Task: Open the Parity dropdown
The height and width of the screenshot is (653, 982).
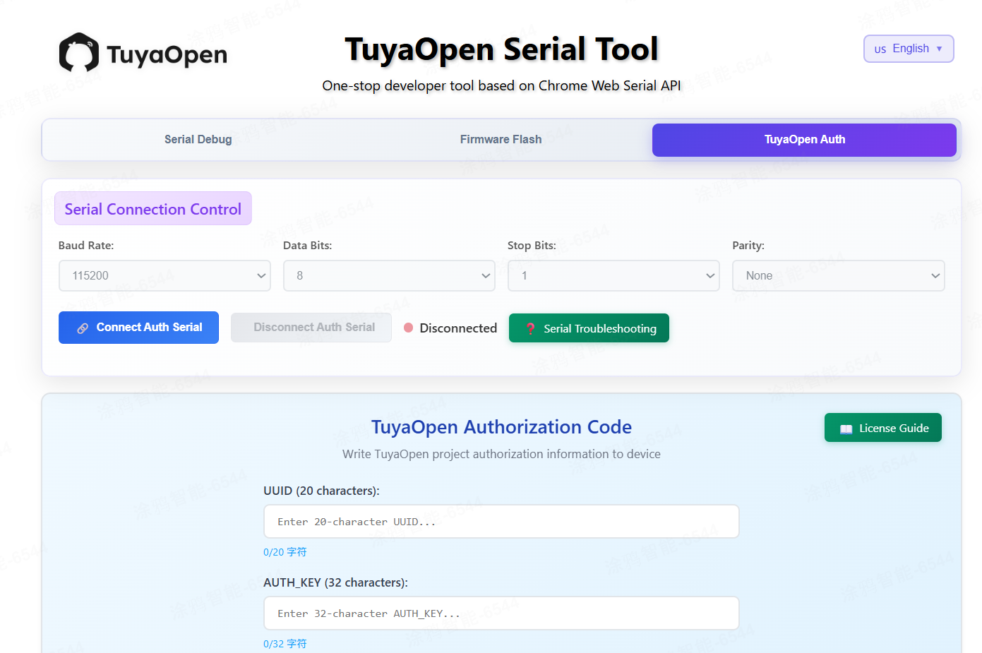Action: pos(838,275)
